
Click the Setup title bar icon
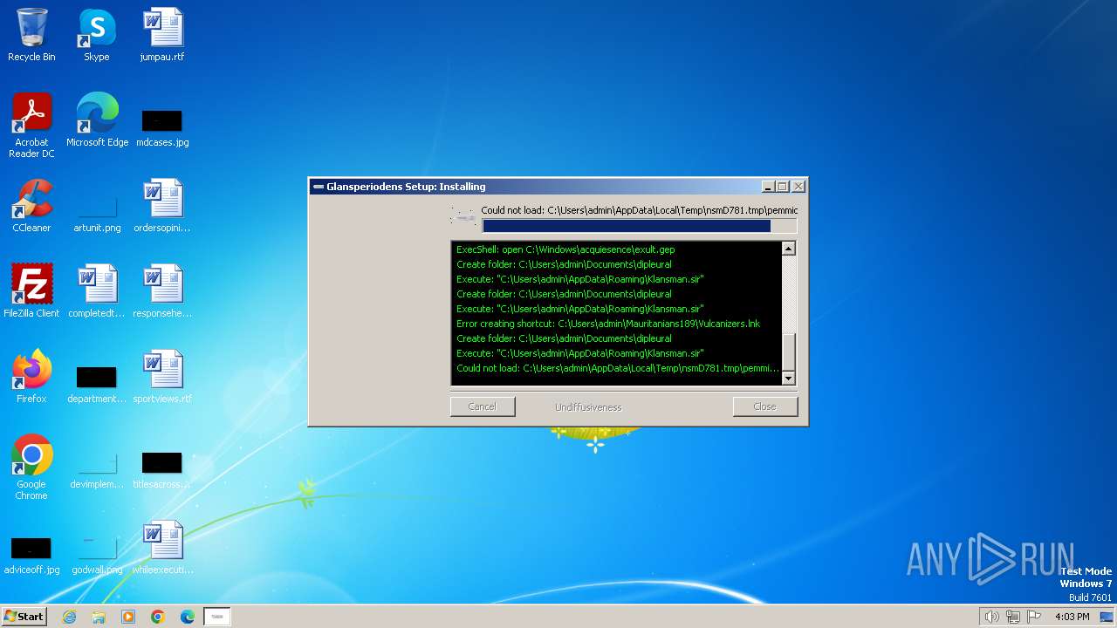(x=319, y=187)
